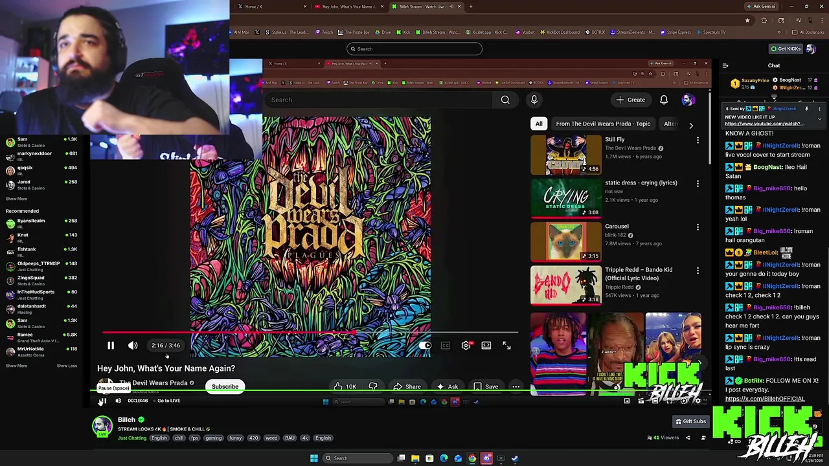
Task: Open options menu for Still Fly video
Action: click(698, 140)
